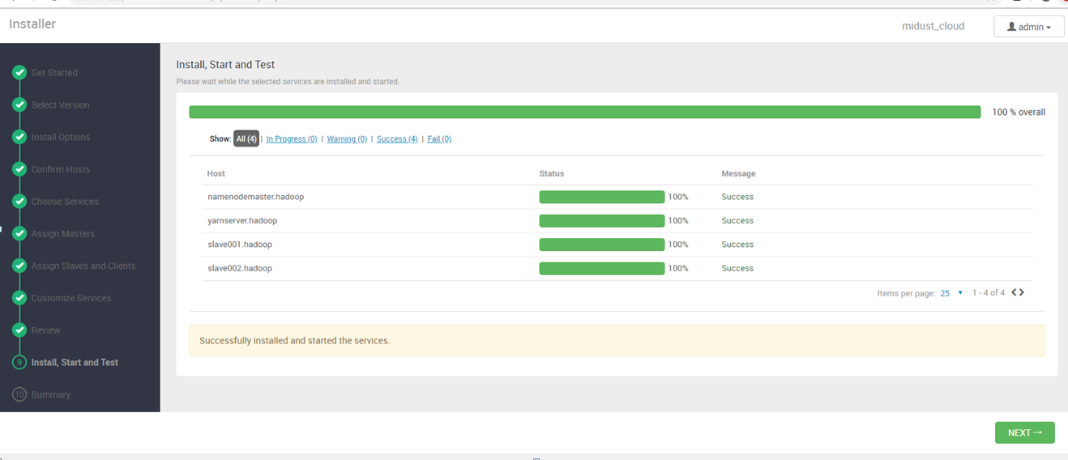This screenshot has height=460, width=1068.
Task: Click the slave002.hadoop progress bar
Action: 602,268
